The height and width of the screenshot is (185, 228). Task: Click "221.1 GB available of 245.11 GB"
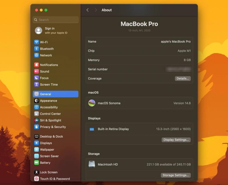click(x=169, y=164)
